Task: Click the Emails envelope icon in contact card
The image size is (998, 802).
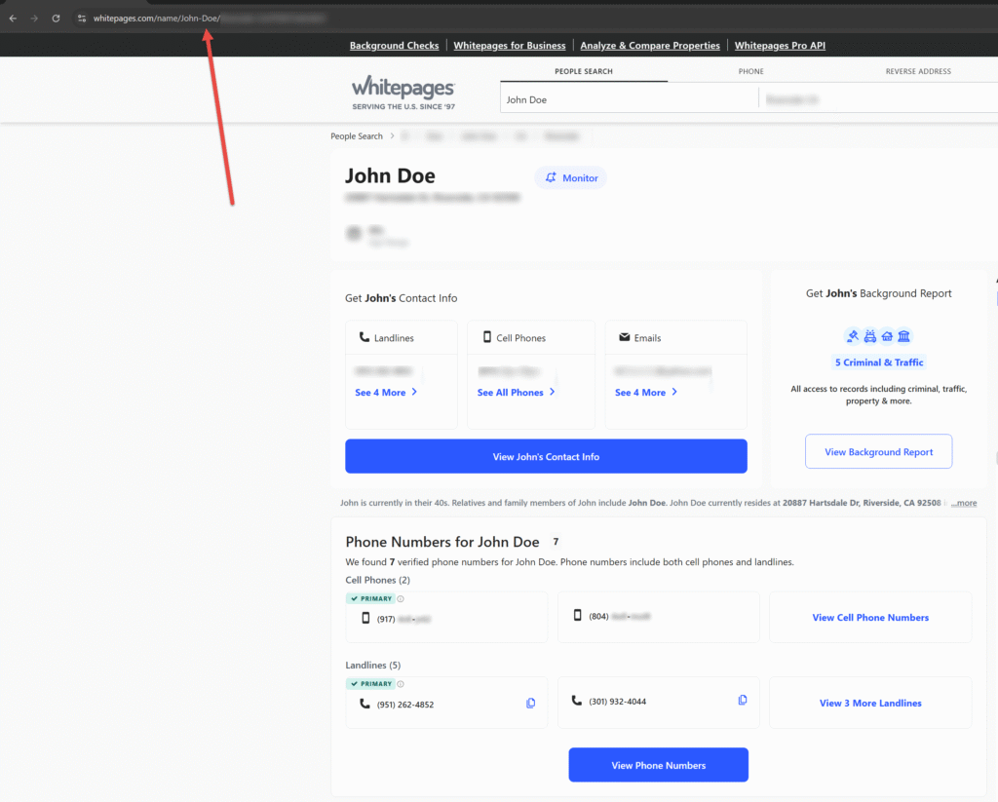Action: (625, 337)
